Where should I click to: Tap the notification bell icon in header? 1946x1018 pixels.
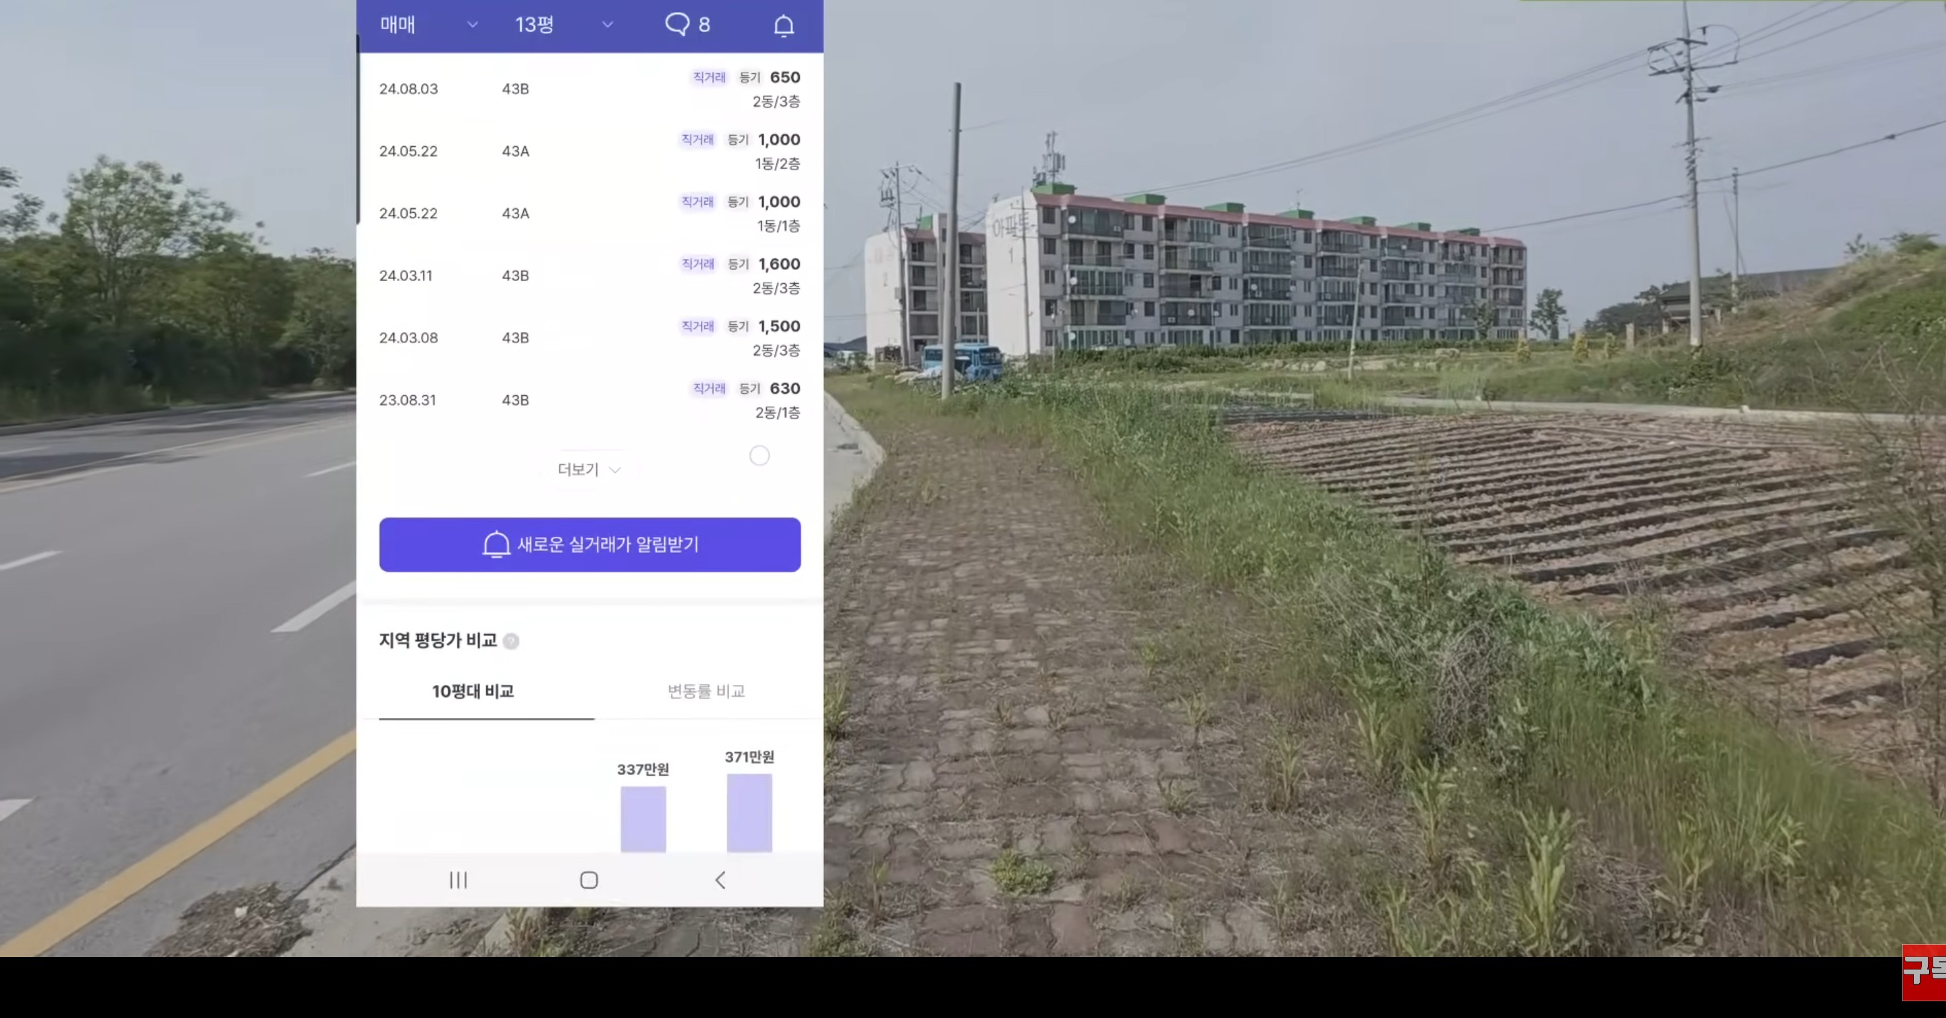(784, 26)
